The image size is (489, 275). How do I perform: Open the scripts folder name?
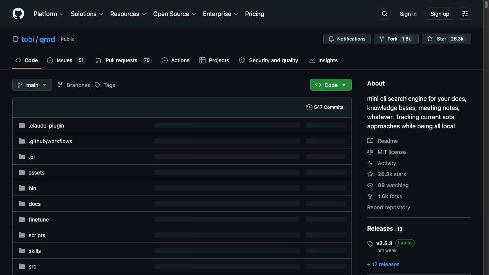[37, 235]
